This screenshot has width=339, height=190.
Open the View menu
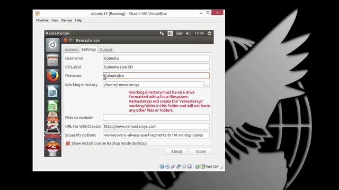(55, 20)
